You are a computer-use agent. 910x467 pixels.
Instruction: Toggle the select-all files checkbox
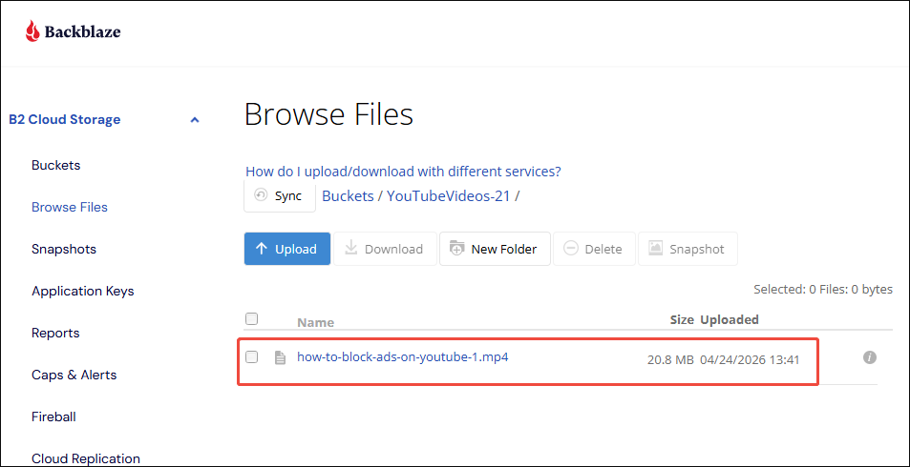coord(252,318)
